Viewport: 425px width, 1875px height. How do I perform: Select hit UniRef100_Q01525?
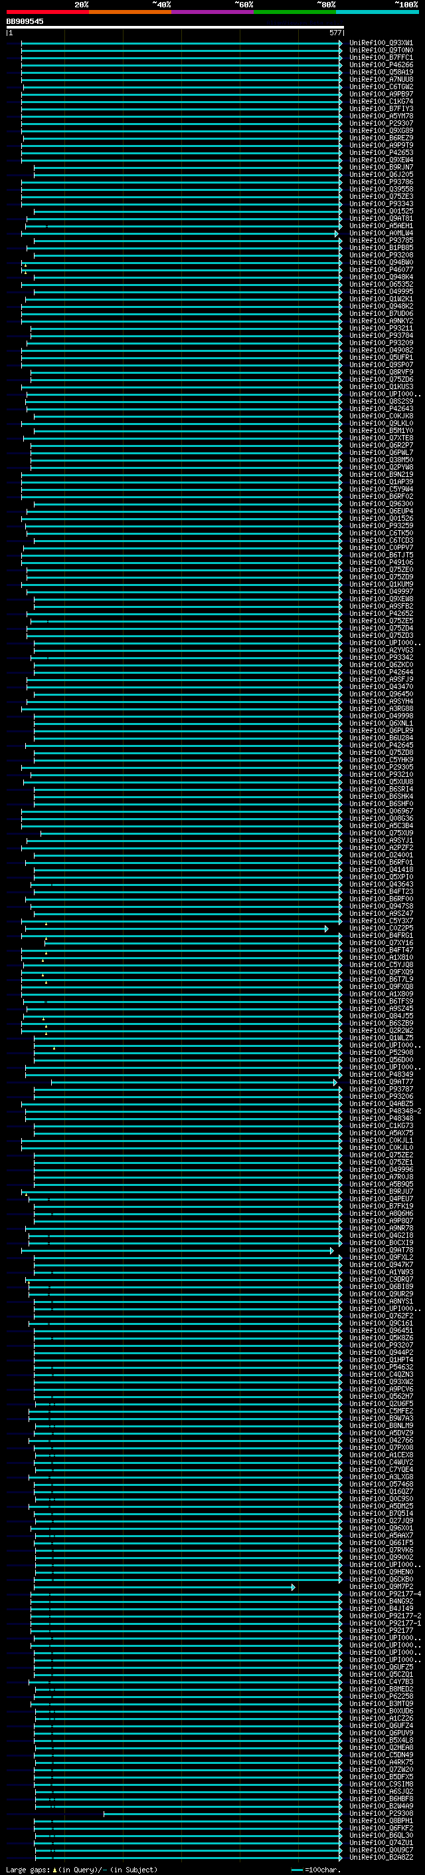(x=381, y=211)
